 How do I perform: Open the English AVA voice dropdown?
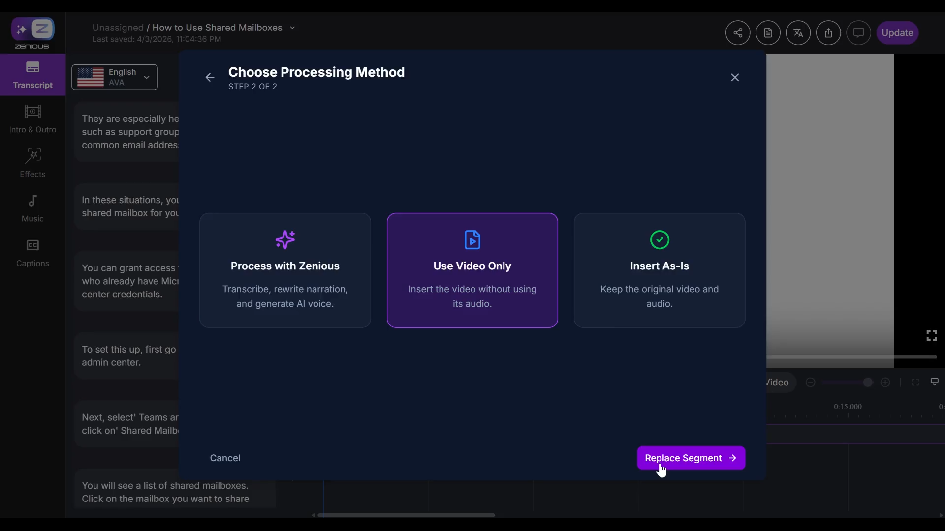(x=115, y=77)
